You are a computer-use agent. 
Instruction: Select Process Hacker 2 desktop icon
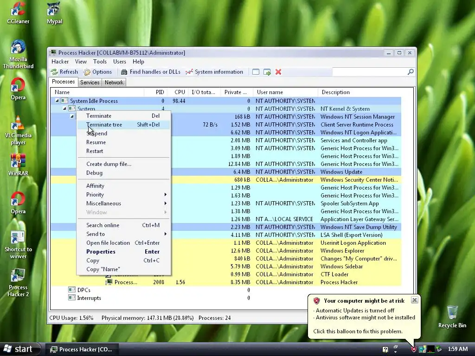click(18, 283)
